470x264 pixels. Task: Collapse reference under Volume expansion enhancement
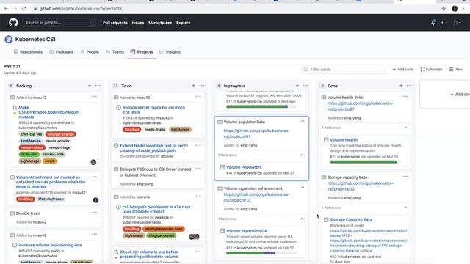point(302,219)
